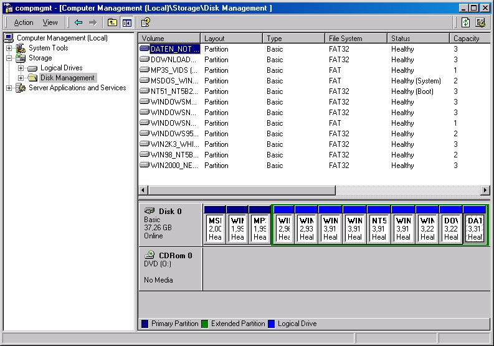
Task: Expand the System Tools tree node
Action: pos(9,48)
